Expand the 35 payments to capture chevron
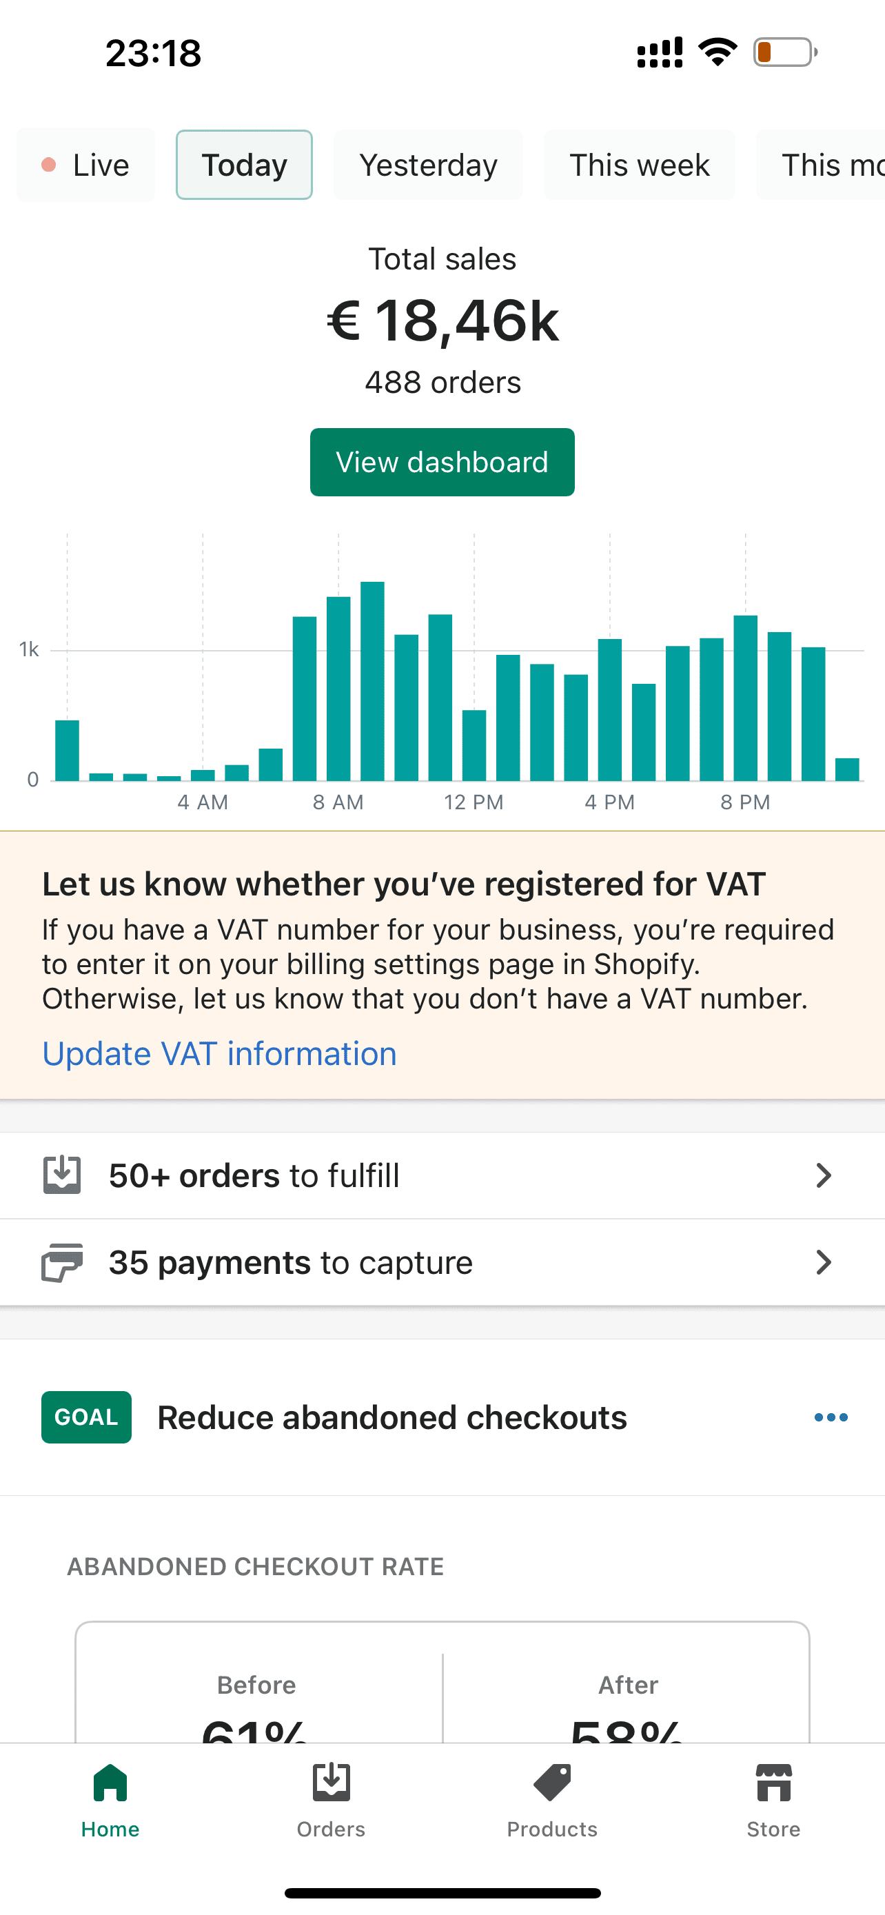 point(822,1262)
